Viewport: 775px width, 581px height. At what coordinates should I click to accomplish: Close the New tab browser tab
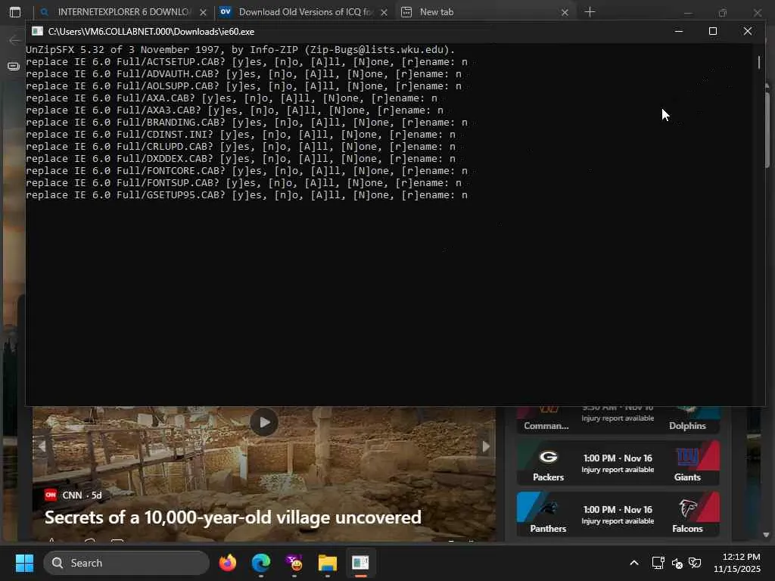[565, 12]
